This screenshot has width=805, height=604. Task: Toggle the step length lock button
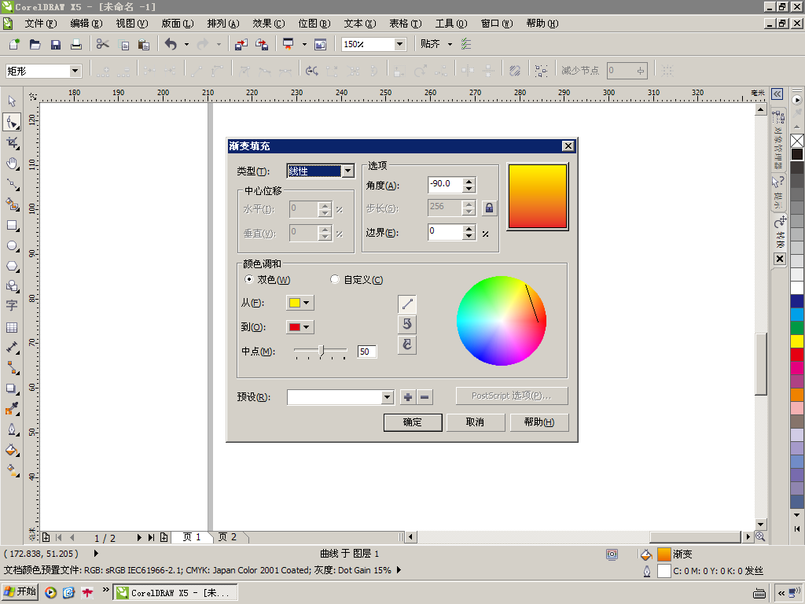489,208
